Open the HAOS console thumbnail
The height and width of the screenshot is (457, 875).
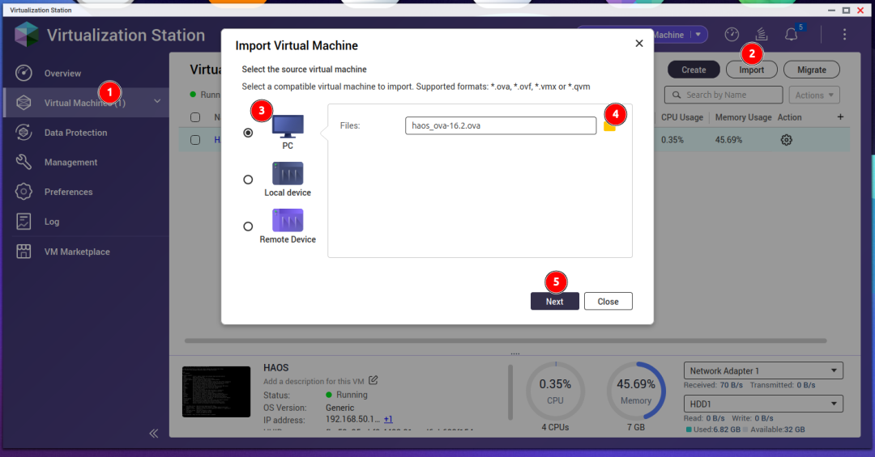tap(216, 391)
